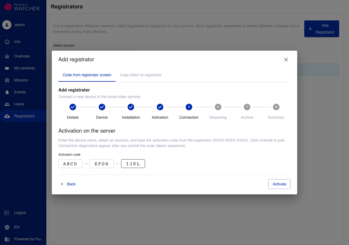The width and height of the screenshot is (349, 245).
Task: Click the Summary step label
Action: [x=276, y=117]
